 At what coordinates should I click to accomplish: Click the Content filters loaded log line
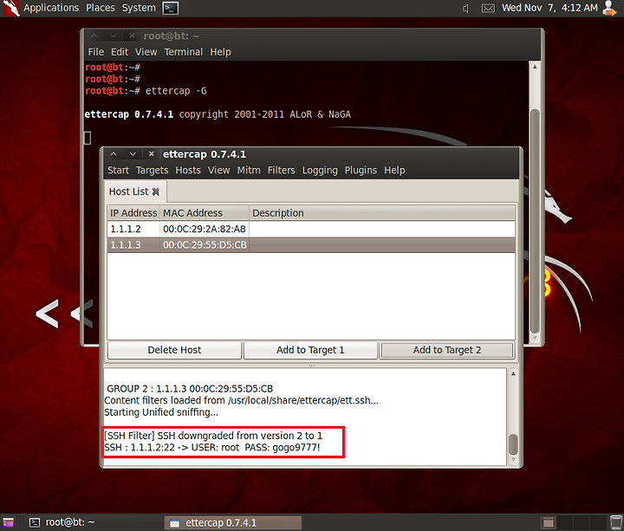pyautogui.click(x=241, y=400)
